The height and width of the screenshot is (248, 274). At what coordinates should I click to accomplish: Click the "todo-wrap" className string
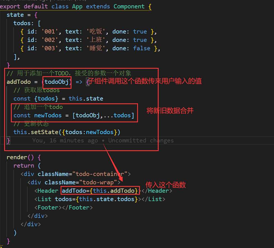pyautogui.click(x=98, y=182)
